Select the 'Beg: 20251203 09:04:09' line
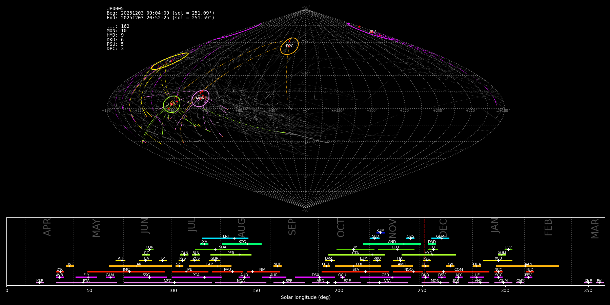This screenshot has height=305, width=610. coord(161,13)
